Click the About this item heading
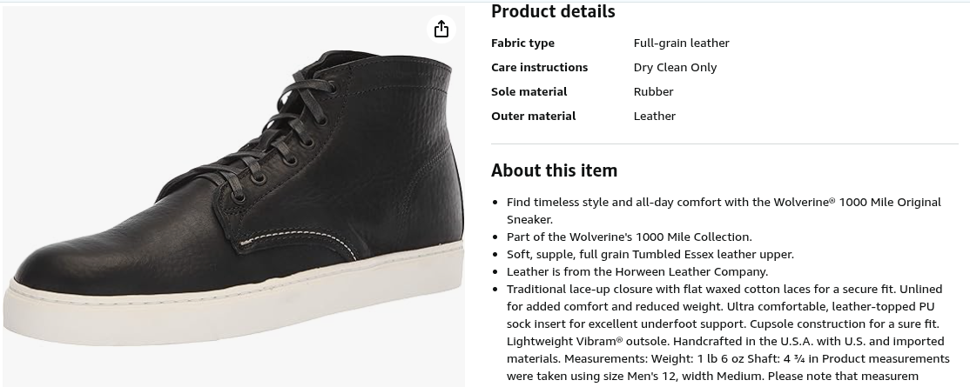Image resolution: width=970 pixels, height=387 pixels. 555,170
